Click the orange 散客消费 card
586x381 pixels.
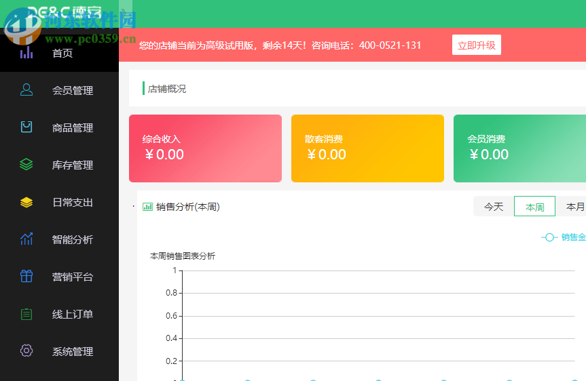(x=367, y=148)
